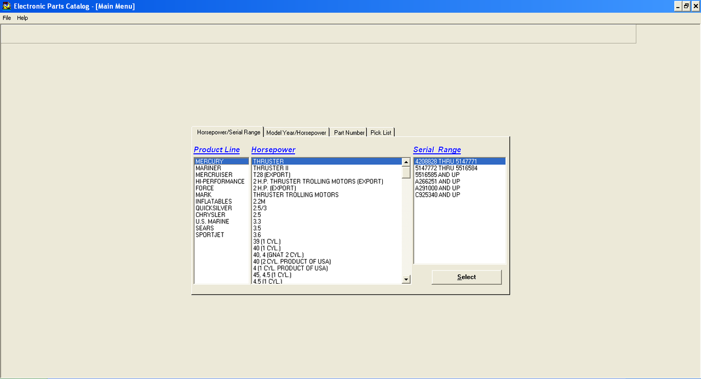The height and width of the screenshot is (379, 701).
Task: Select MARK product line
Action: point(221,195)
